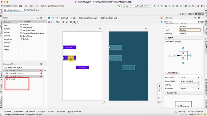This screenshot has width=207, height=116.
Task: Collapse the Transforms section
Action: pyautogui.click(x=166, y=93)
